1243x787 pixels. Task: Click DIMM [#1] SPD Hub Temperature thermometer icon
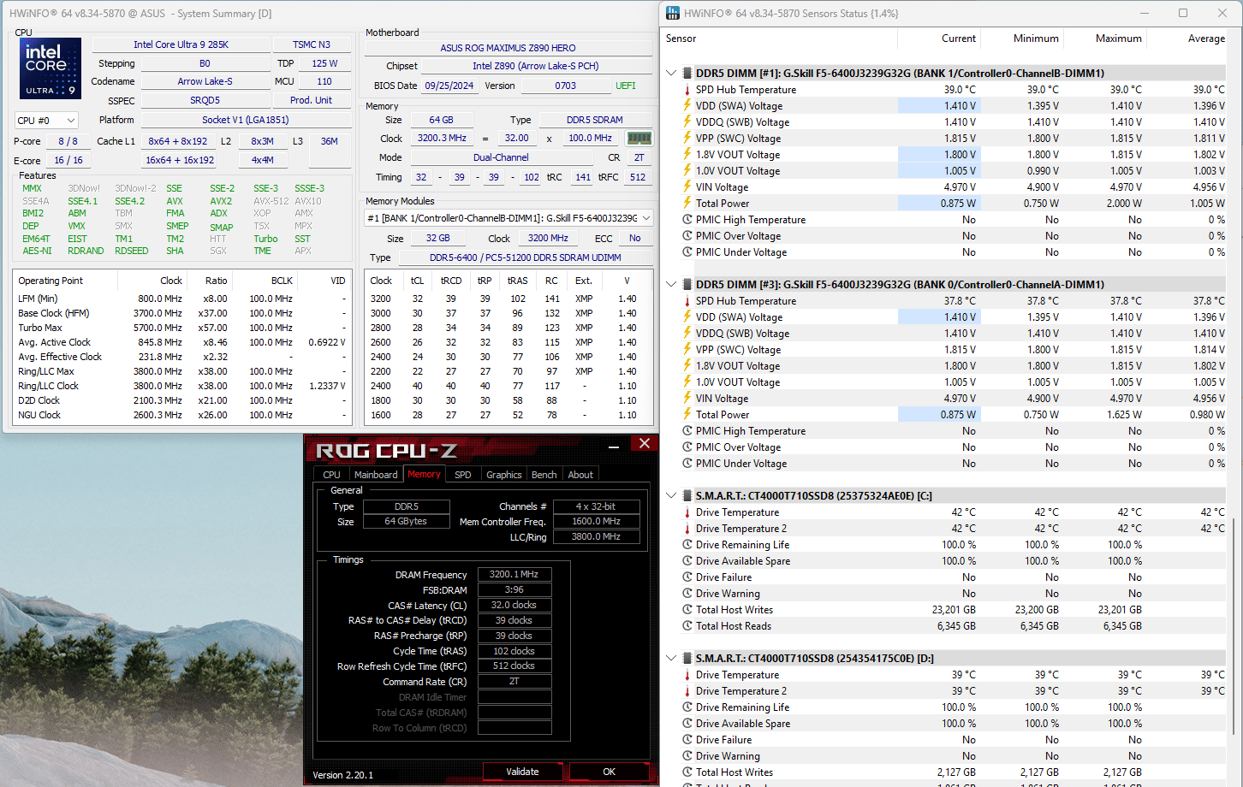687,90
